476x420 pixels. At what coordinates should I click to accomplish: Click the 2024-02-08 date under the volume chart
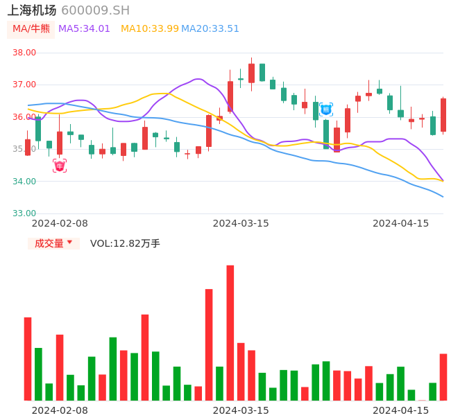point(60,410)
